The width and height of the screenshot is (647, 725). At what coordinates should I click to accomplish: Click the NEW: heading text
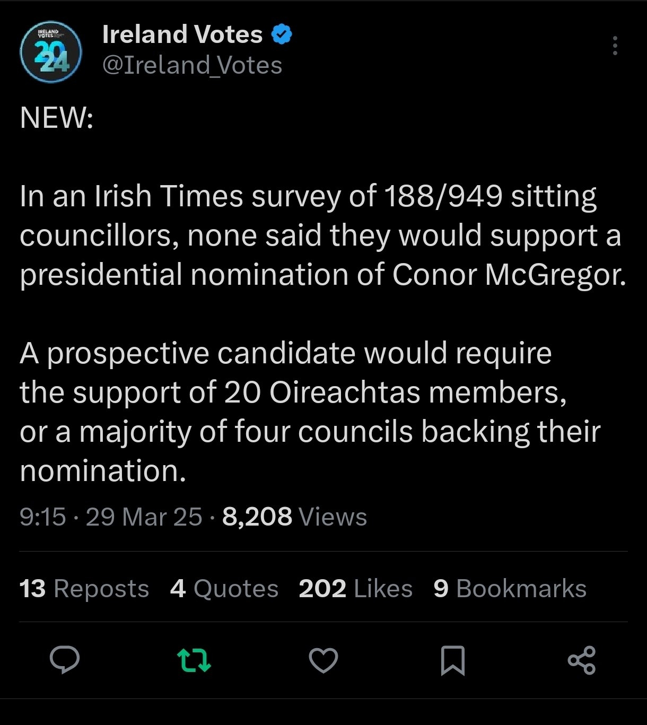(x=57, y=117)
